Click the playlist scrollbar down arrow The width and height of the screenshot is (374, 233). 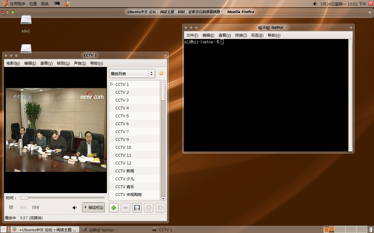pyautogui.click(x=163, y=199)
